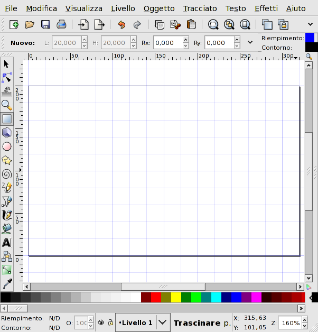
Task: Pick the Spiral drawing tool
Action: point(7,174)
